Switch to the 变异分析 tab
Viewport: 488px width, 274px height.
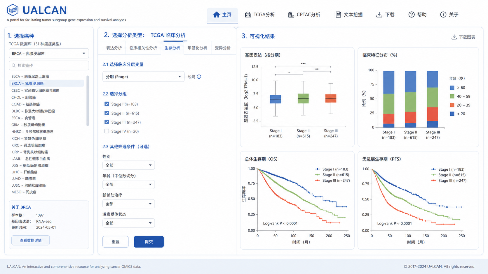point(223,48)
